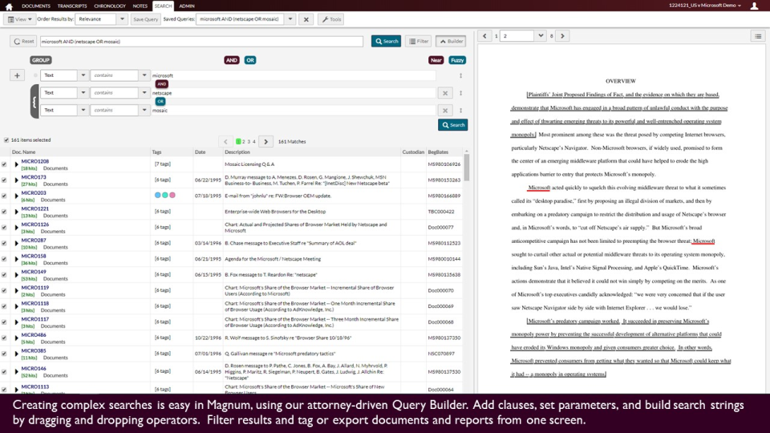Select the GROUP operator chip
The width and height of the screenshot is (770, 433).
coord(40,60)
